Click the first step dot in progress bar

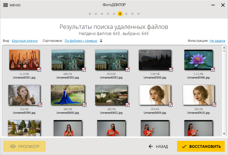[90, 14]
